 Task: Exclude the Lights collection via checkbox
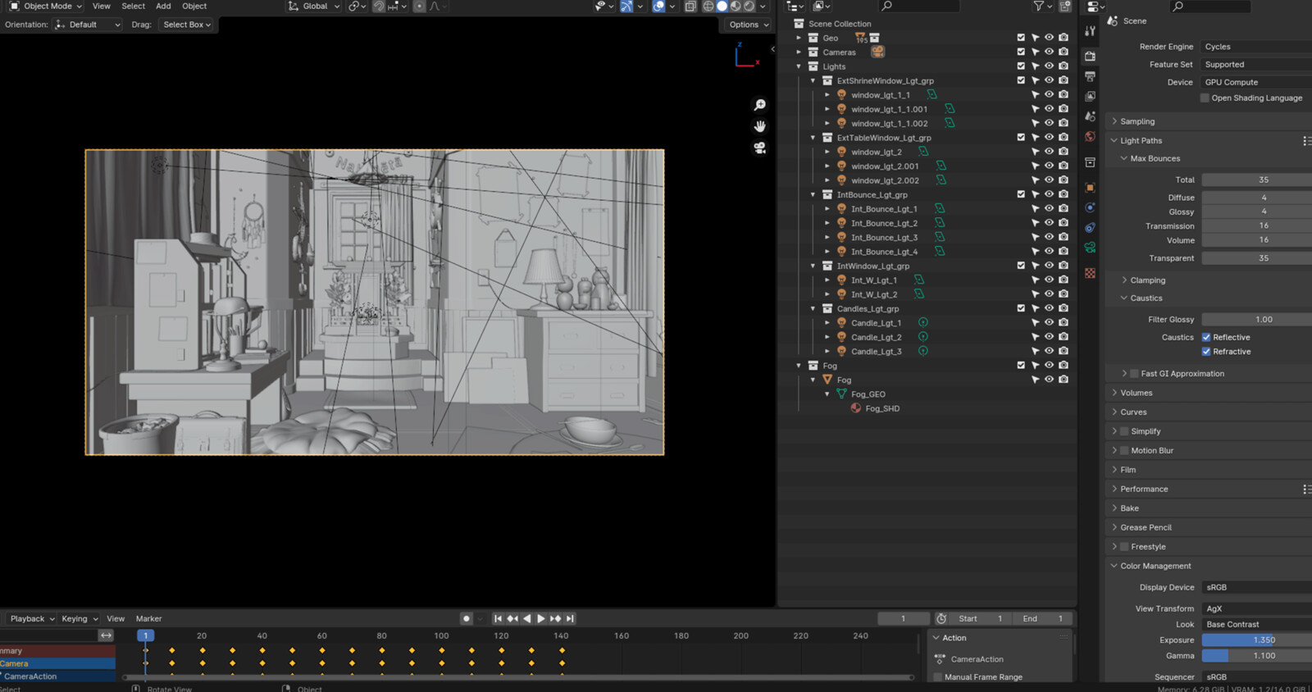point(1021,66)
